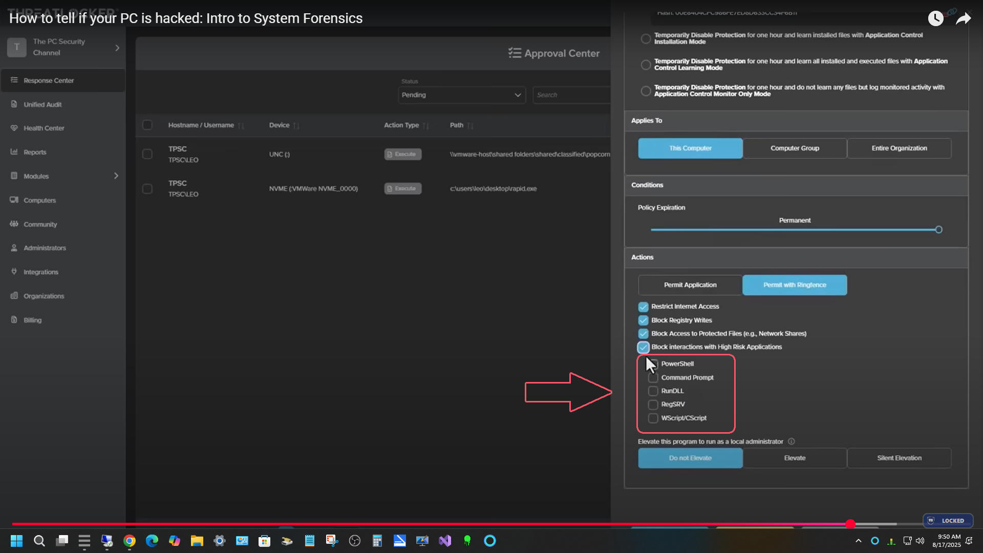983x553 pixels.
Task: Click the Approval Center search field
Action: point(571,95)
